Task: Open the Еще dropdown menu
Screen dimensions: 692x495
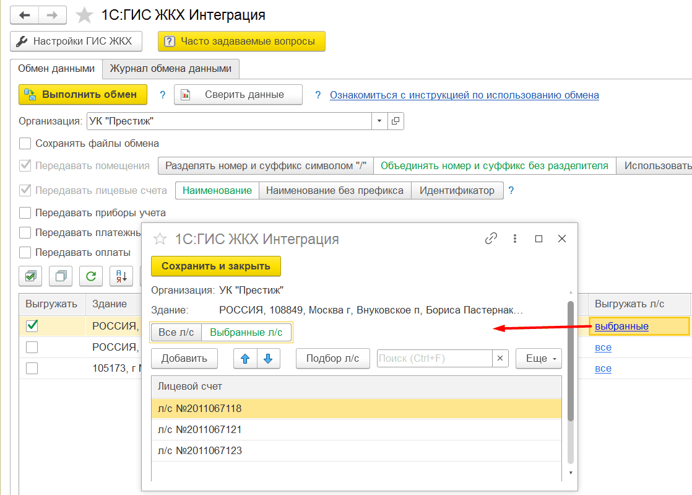Action: (x=538, y=358)
